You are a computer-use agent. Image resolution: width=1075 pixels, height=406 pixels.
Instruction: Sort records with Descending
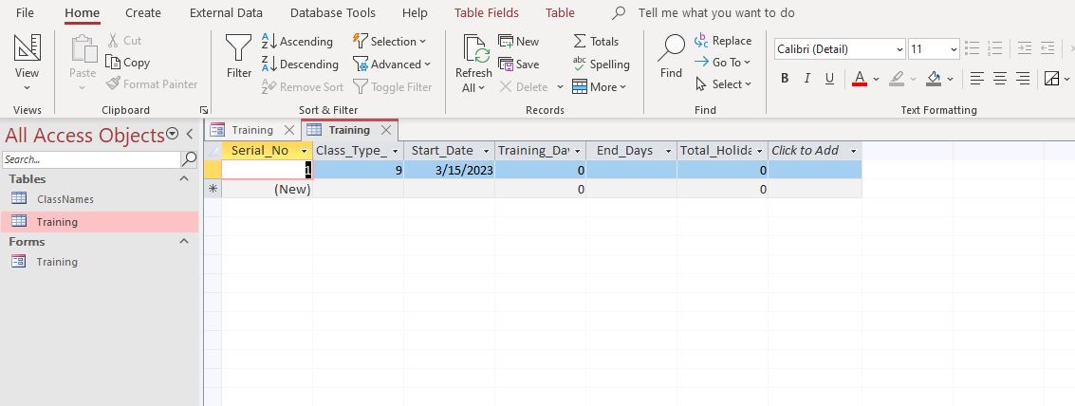[x=299, y=65]
